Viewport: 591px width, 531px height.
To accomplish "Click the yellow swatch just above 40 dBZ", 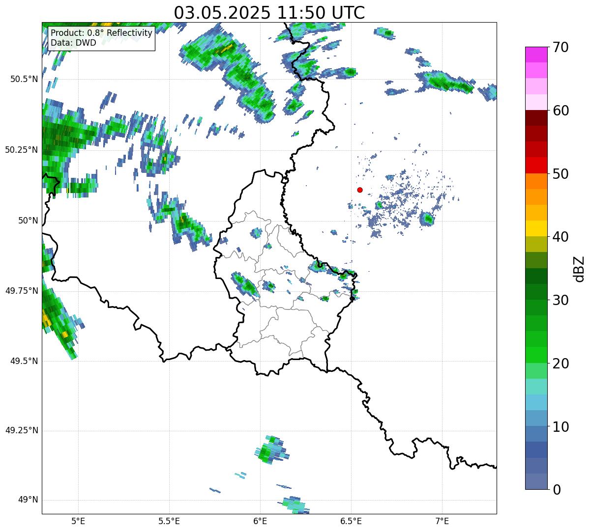I will (x=536, y=228).
